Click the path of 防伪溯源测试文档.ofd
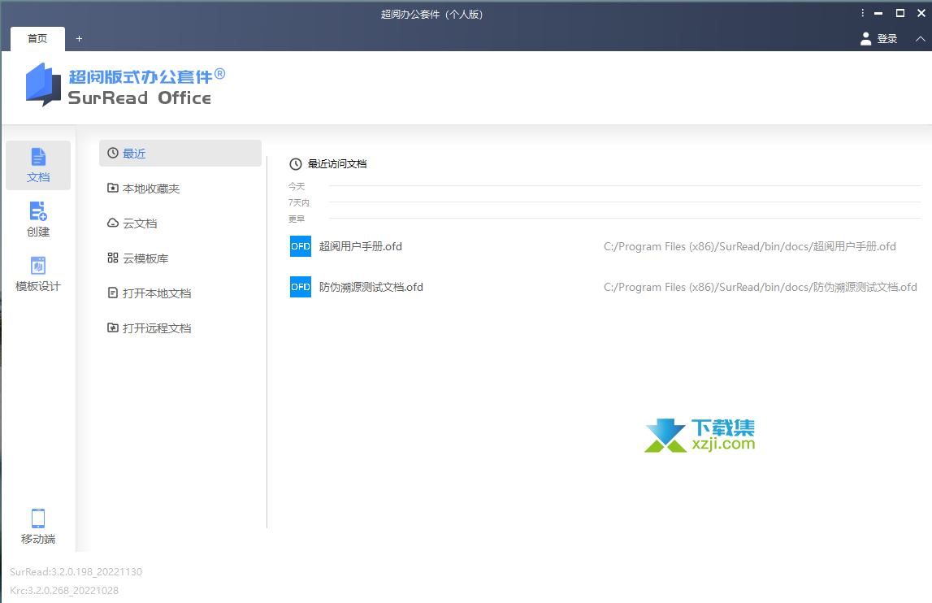Screen dimensions: 932x603 [761, 287]
